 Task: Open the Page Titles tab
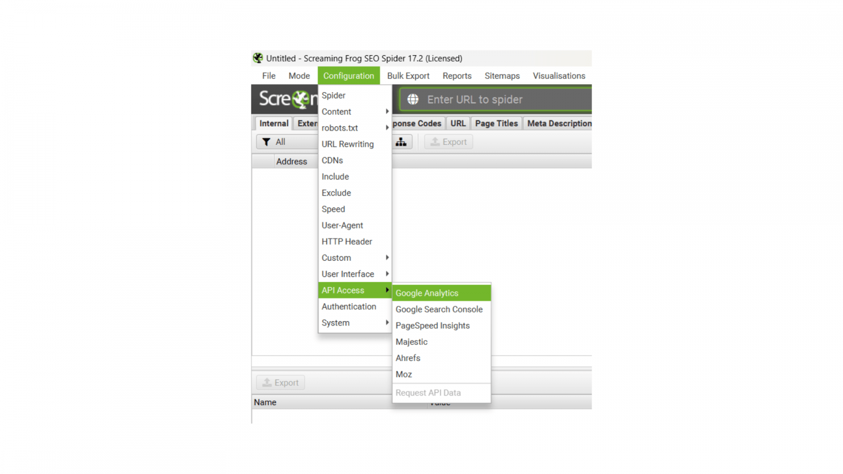coord(496,123)
